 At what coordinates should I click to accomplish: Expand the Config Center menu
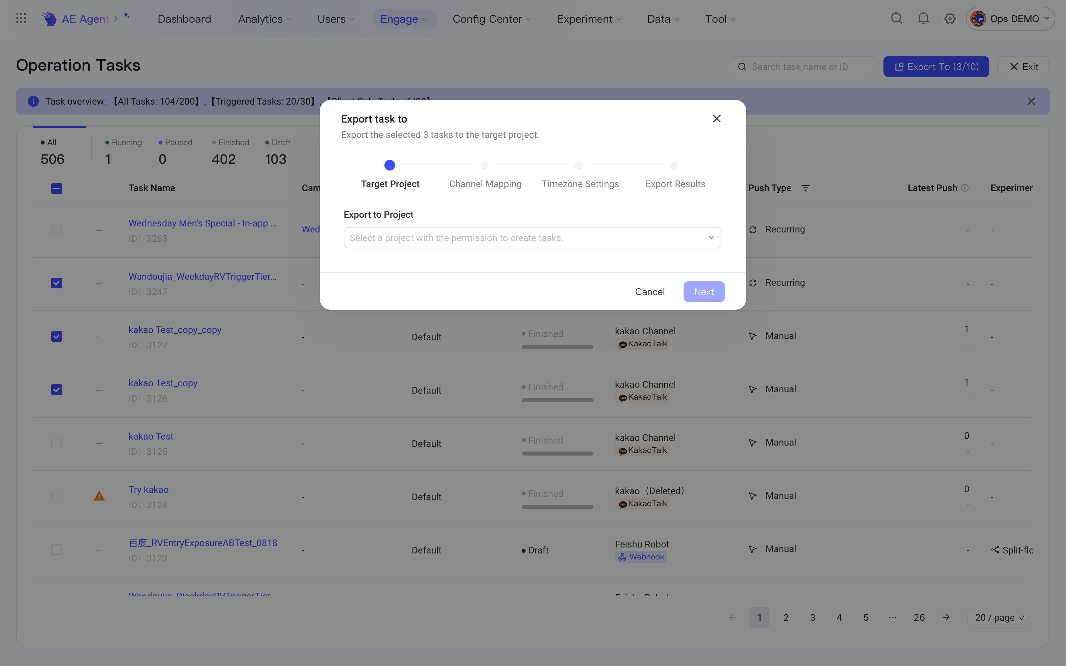tap(492, 19)
